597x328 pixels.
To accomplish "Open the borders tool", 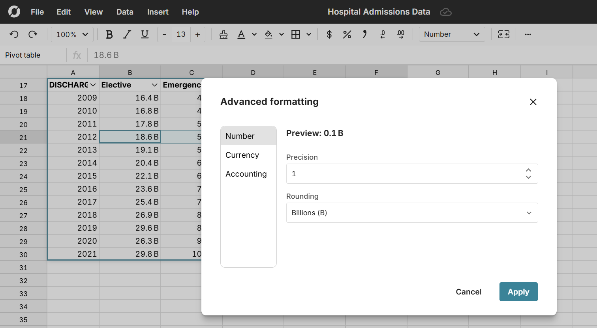I will pos(296,35).
